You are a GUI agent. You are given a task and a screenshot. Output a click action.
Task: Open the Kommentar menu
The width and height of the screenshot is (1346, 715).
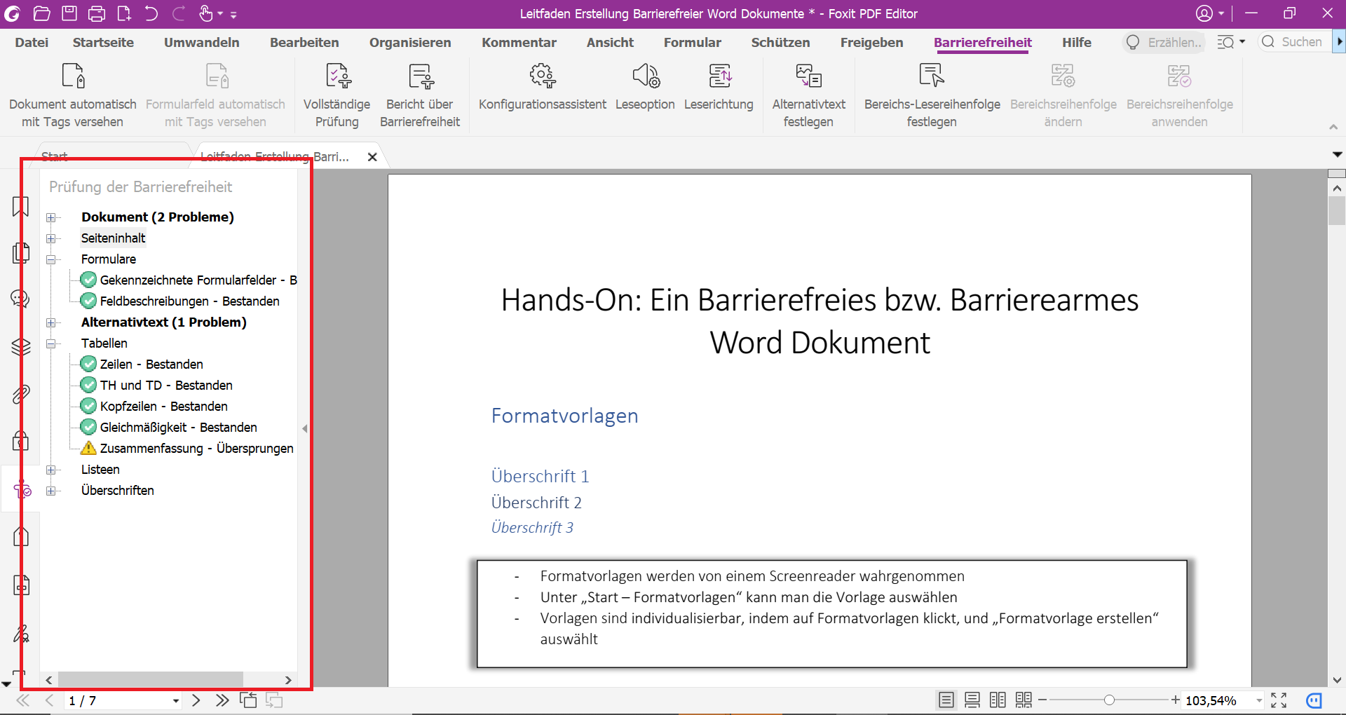(x=519, y=42)
